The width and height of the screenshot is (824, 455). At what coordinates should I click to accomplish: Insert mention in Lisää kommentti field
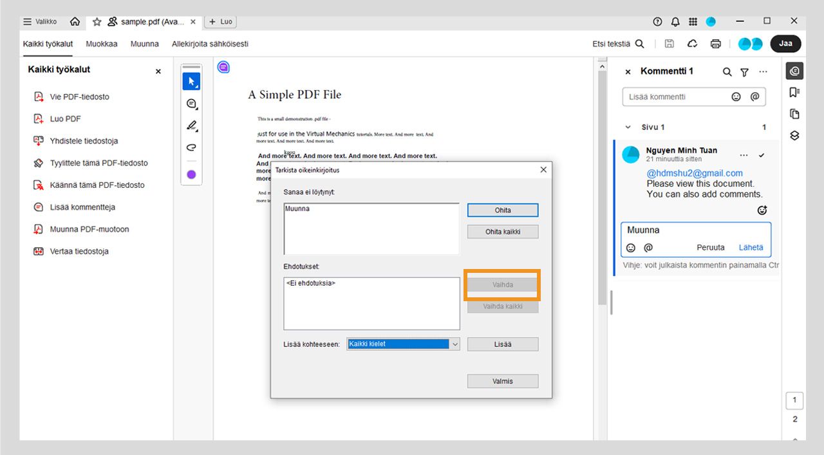coord(754,97)
